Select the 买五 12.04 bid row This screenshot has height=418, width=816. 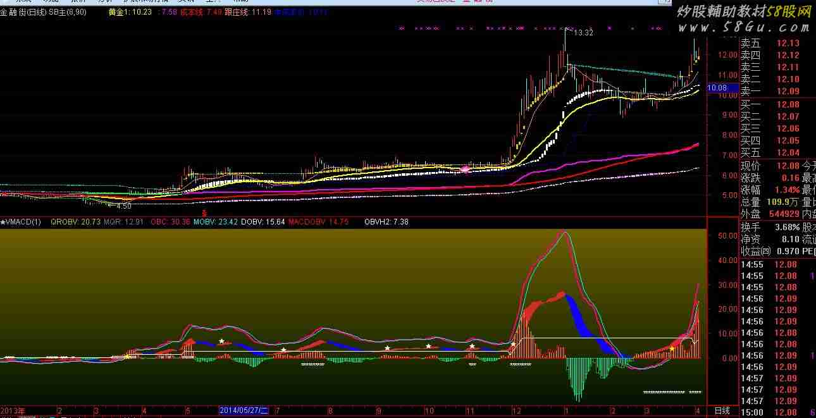pos(771,152)
